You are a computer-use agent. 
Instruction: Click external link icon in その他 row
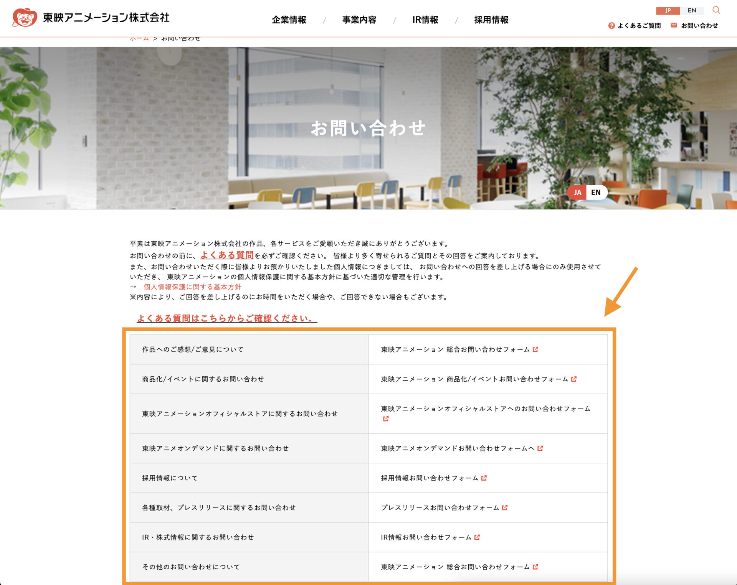pos(535,567)
